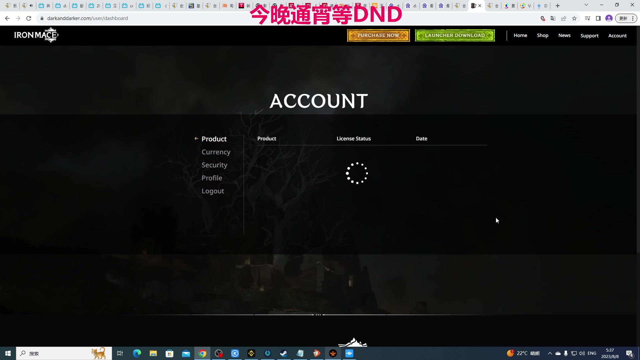Go to the News page
Viewport: 640px width, 360px height.
(x=564, y=35)
